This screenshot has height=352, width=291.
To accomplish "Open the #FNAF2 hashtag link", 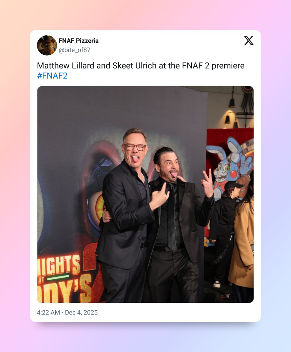I will pos(52,76).
